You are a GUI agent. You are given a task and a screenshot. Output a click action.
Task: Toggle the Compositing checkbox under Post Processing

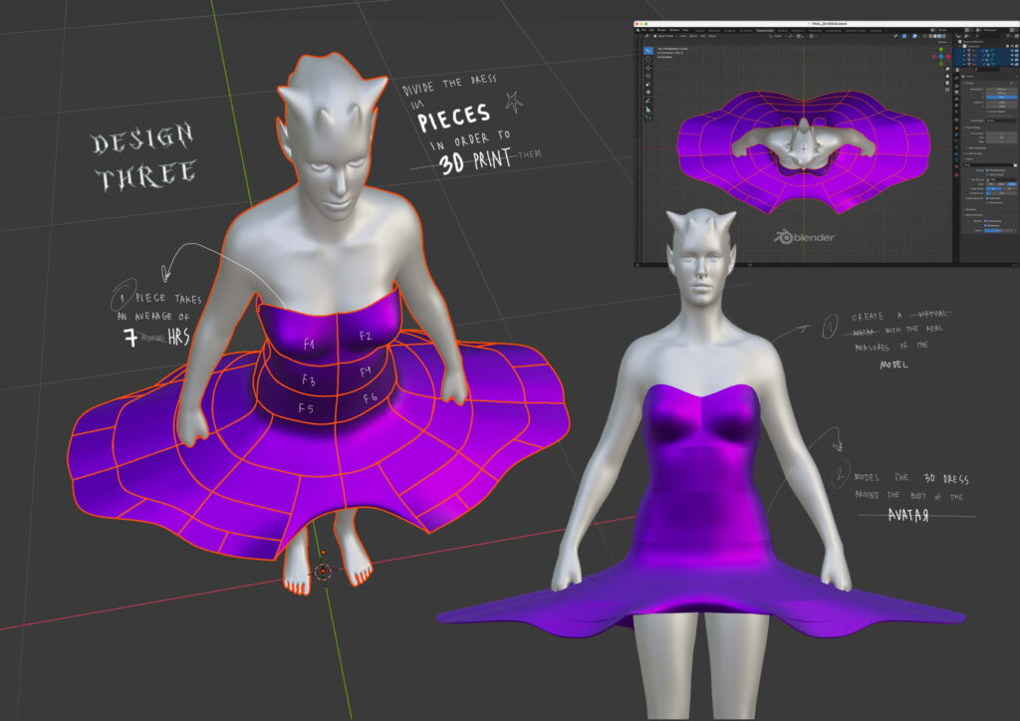(986, 221)
